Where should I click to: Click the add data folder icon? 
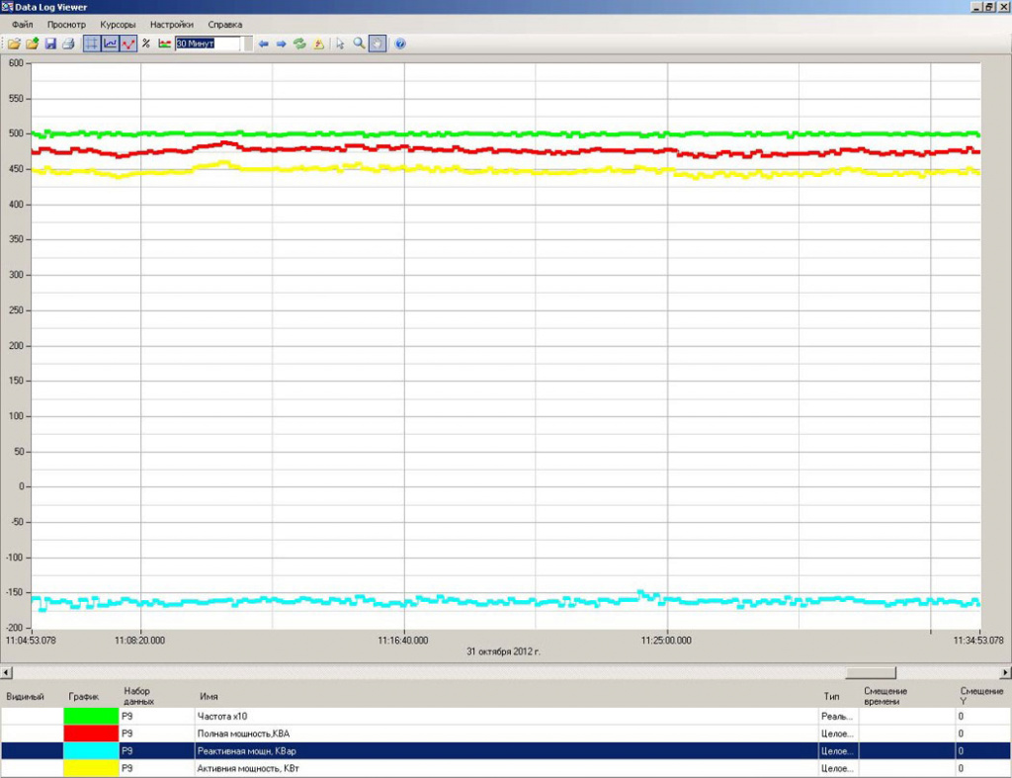click(33, 43)
